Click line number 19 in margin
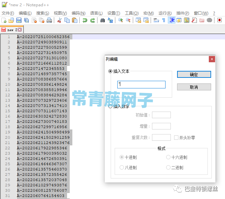This screenshot has height=199, width=225. (8, 132)
